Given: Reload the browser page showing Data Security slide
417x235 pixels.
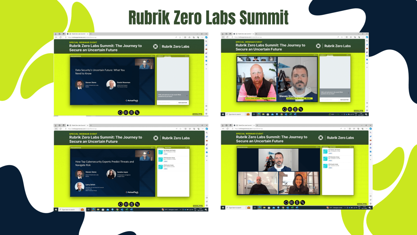Looking at the screenshot, I should point(60,37).
